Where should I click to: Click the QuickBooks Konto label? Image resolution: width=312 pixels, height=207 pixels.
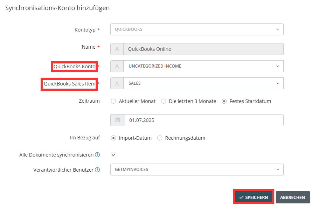(x=75, y=67)
